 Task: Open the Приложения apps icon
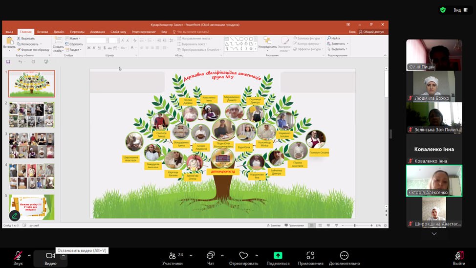[x=310, y=256]
